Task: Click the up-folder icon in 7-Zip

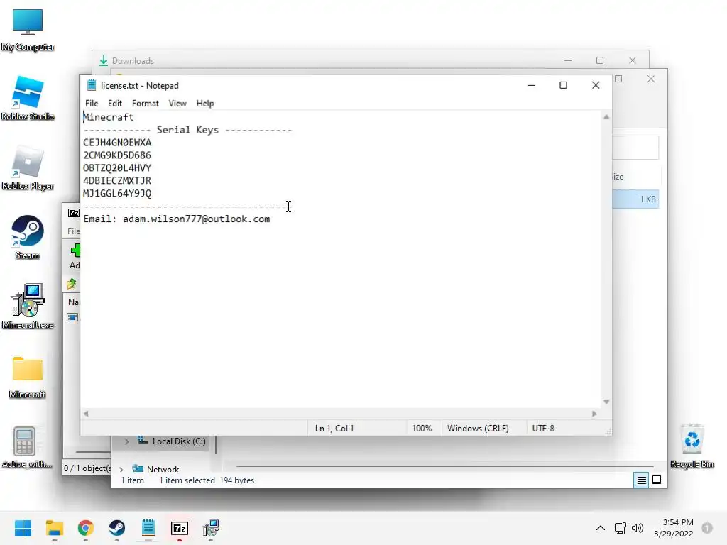Action: pyautogui.click(x=72, y=284)
